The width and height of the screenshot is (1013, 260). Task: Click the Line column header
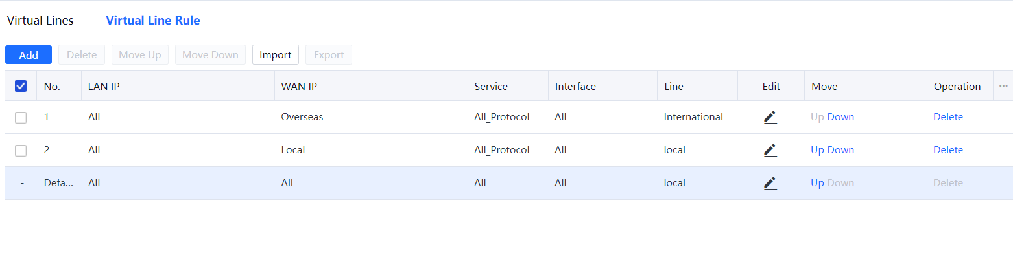coord(674,86)
